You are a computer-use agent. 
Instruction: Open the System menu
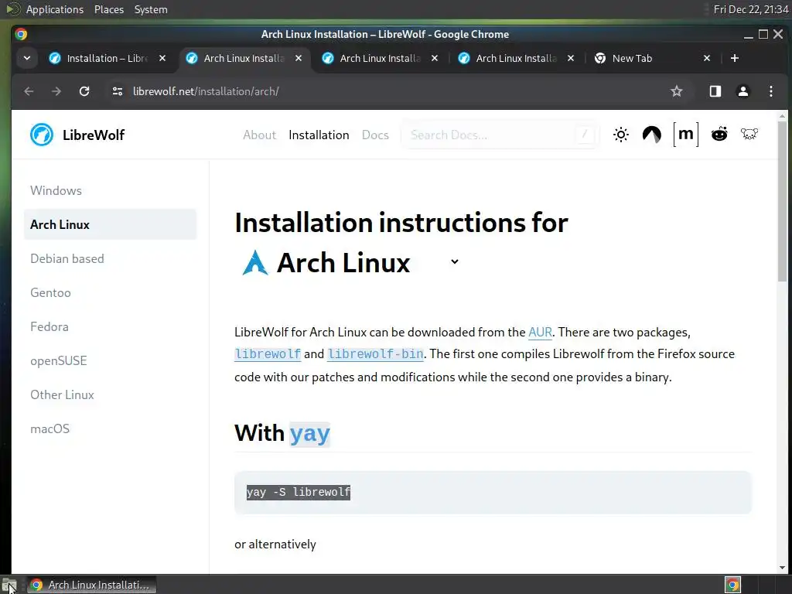[151, 9]
